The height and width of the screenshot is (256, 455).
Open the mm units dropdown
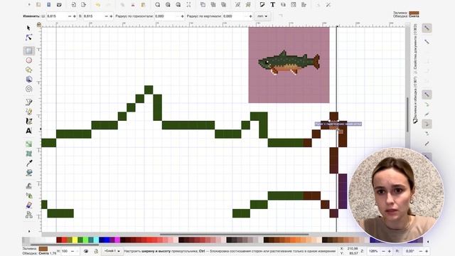[262, 16]
